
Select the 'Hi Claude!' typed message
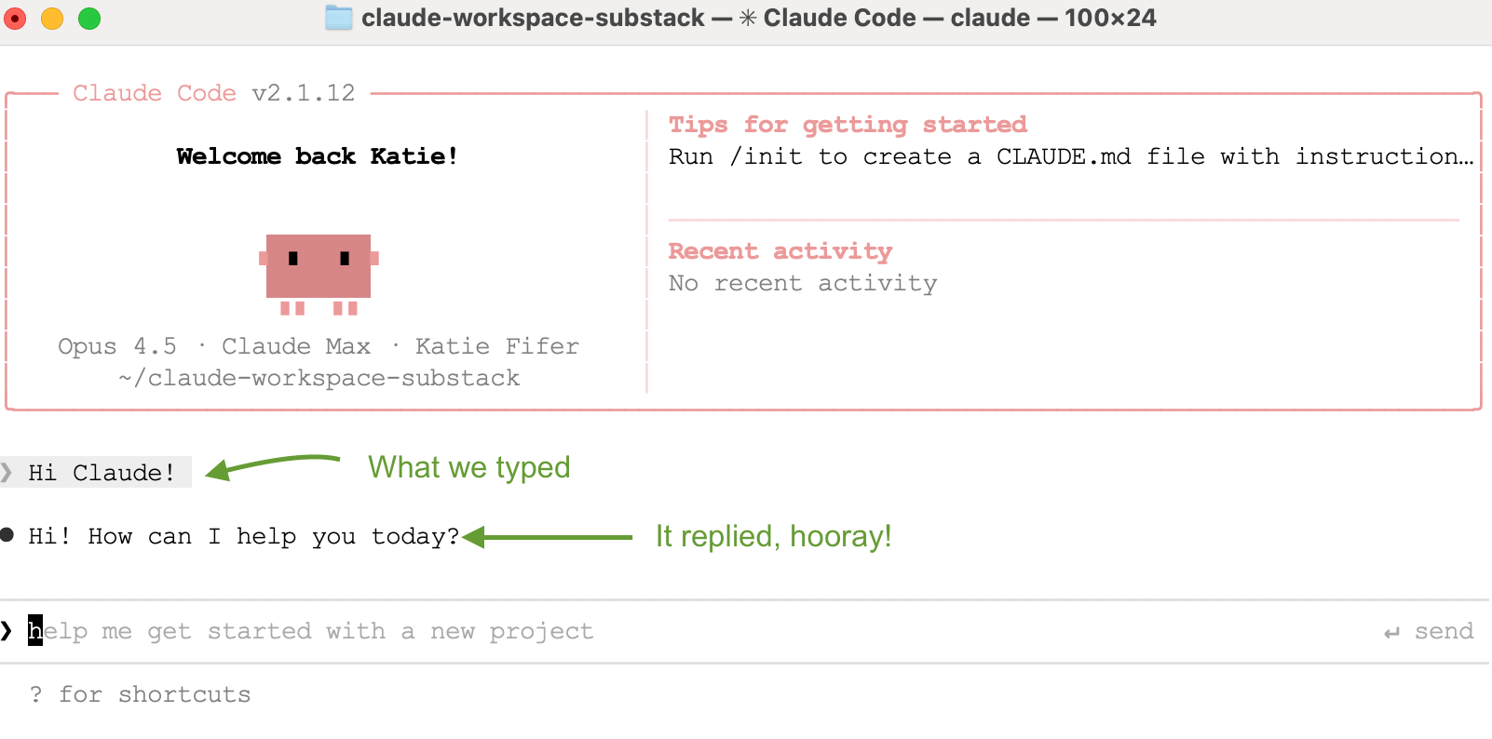(x=102, y=472)
